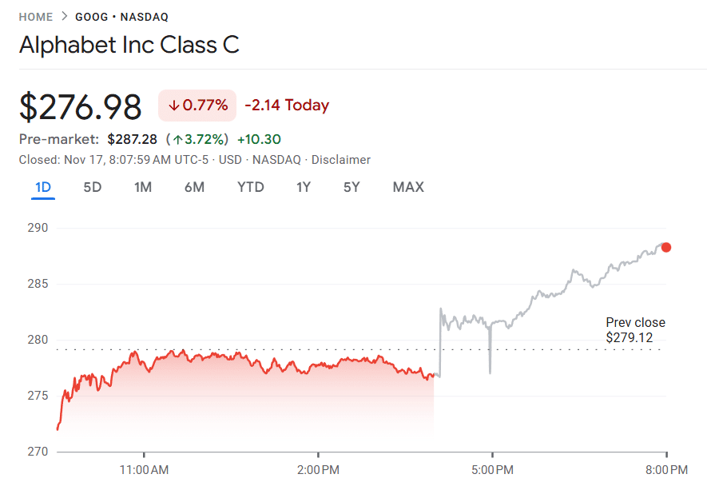Click the $276.98 price display
Screen dimensions: 707x494
[x=80, y=105]
